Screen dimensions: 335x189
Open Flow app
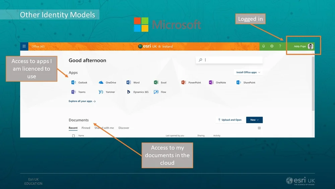pyautogui.click(x=160, y=92)
